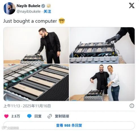View all 988 replies button
Viewport: 139px width, 131px height.
69,125
